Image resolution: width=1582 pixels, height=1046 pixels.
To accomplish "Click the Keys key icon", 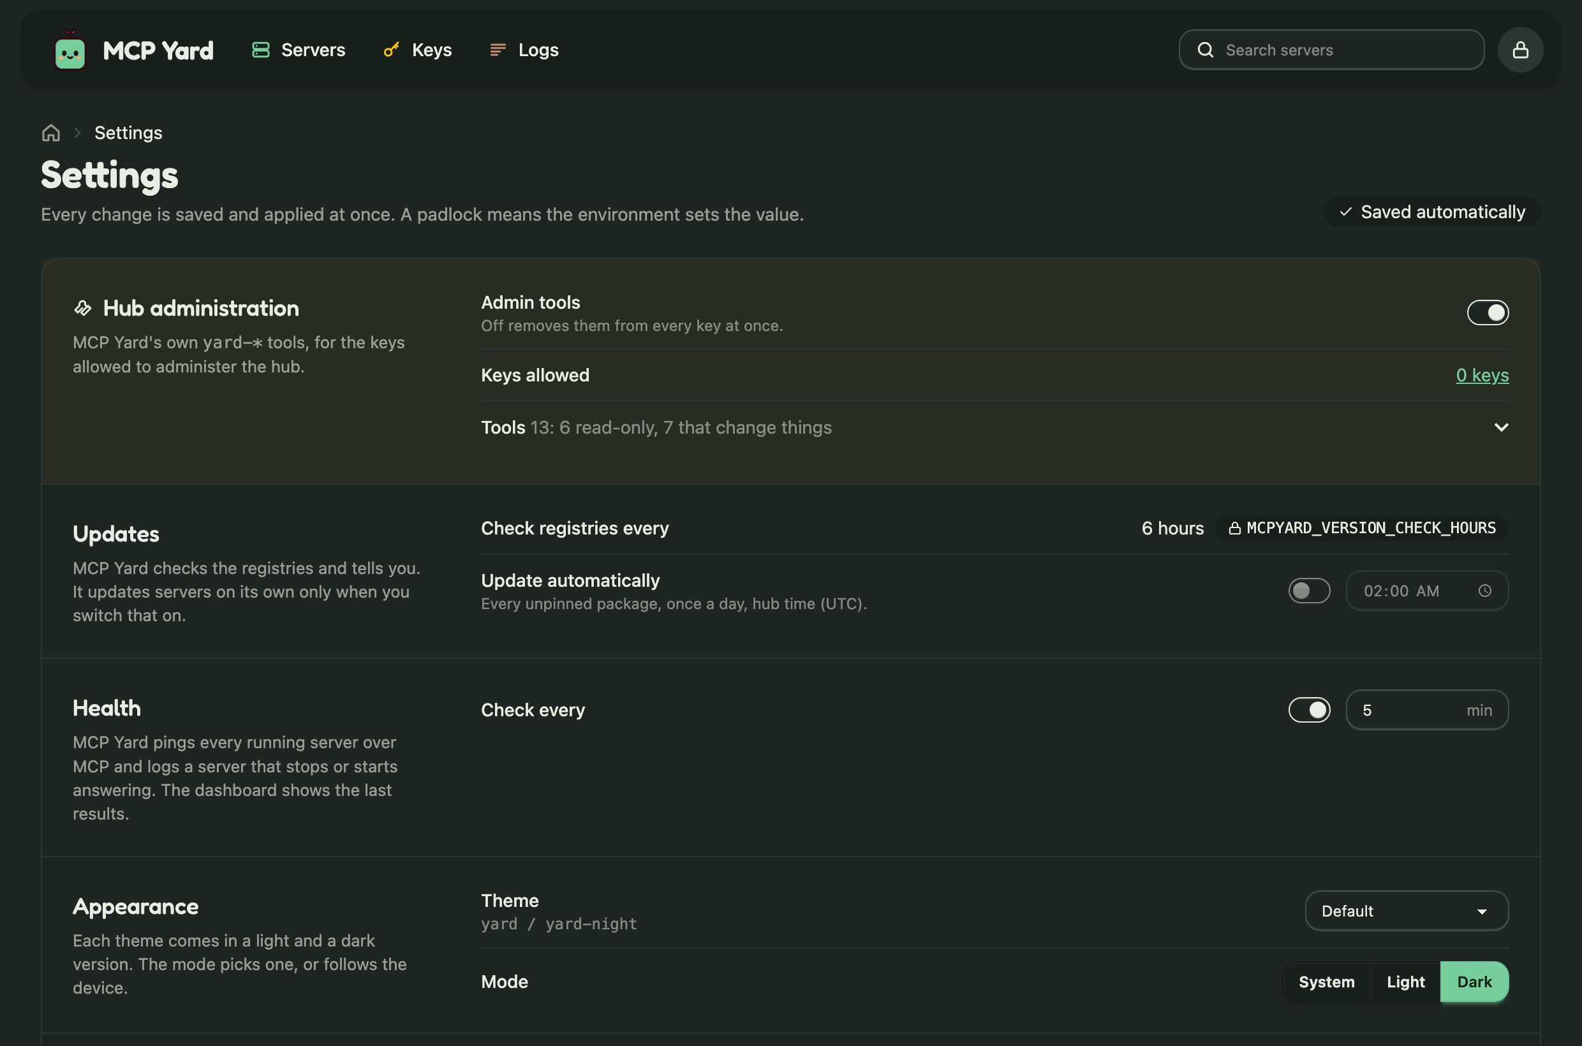I will coord(392,50).
